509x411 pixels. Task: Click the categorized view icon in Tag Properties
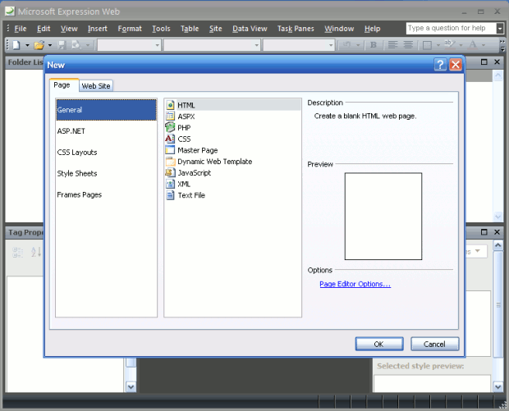point(17,252)
